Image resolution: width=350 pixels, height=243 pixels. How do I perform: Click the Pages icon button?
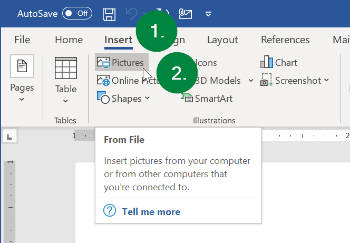tap(22, 66)
